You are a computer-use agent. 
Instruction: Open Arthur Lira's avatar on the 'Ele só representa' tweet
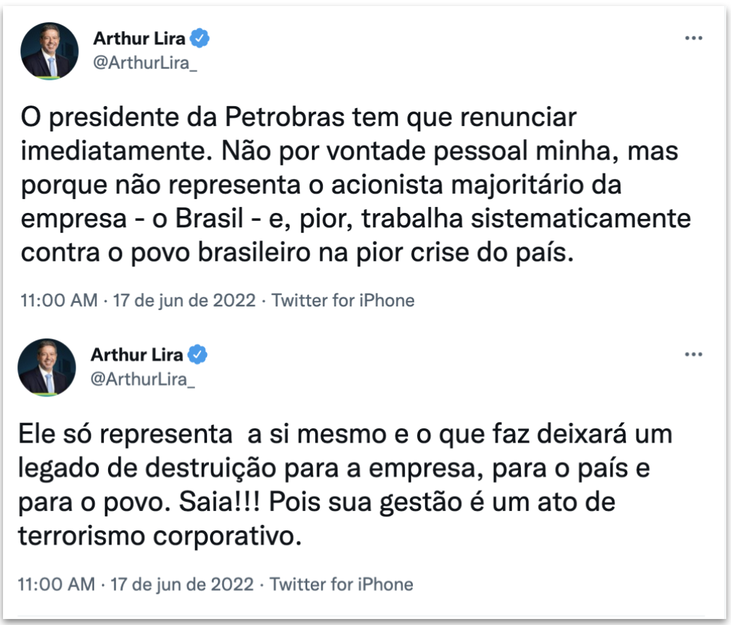[x=47, y=367]
